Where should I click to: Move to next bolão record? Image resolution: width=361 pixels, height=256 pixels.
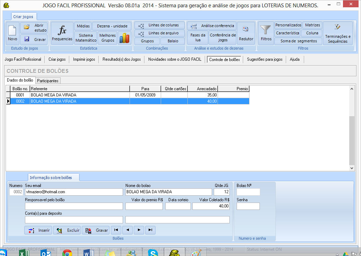click(139, 230)
